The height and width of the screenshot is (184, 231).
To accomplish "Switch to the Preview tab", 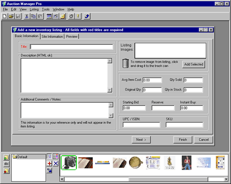I will [72, 36].
